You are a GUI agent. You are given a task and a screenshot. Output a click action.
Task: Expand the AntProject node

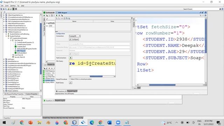point(4,59)
